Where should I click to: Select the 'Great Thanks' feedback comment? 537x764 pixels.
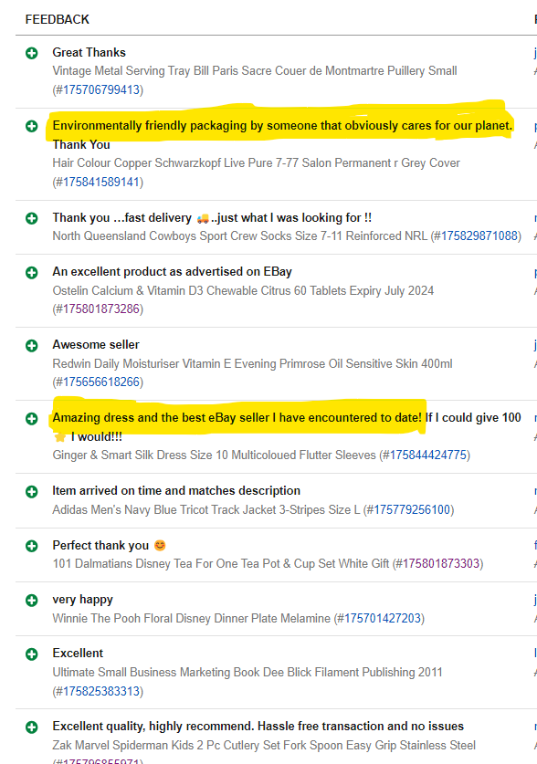tap(89, 53)
